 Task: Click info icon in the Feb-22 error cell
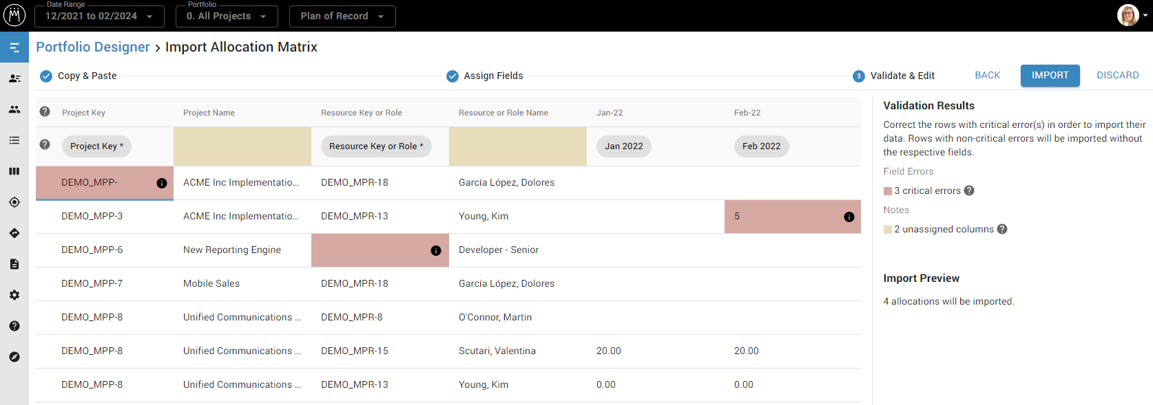coord(849,217)
